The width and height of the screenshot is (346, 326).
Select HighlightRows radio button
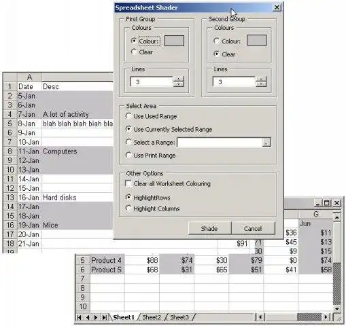pos(128,198)
